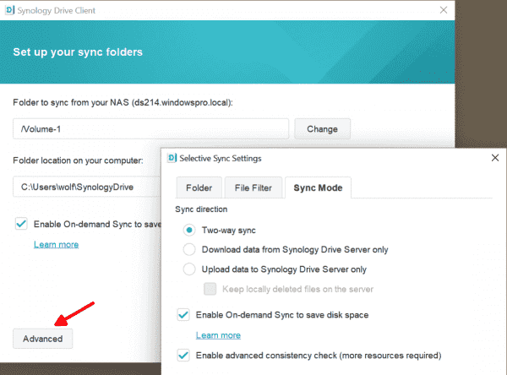The width and height of the screenshot is (507, 375).
Task: Click the Change button for NAS folder
Action: (322, 129)
